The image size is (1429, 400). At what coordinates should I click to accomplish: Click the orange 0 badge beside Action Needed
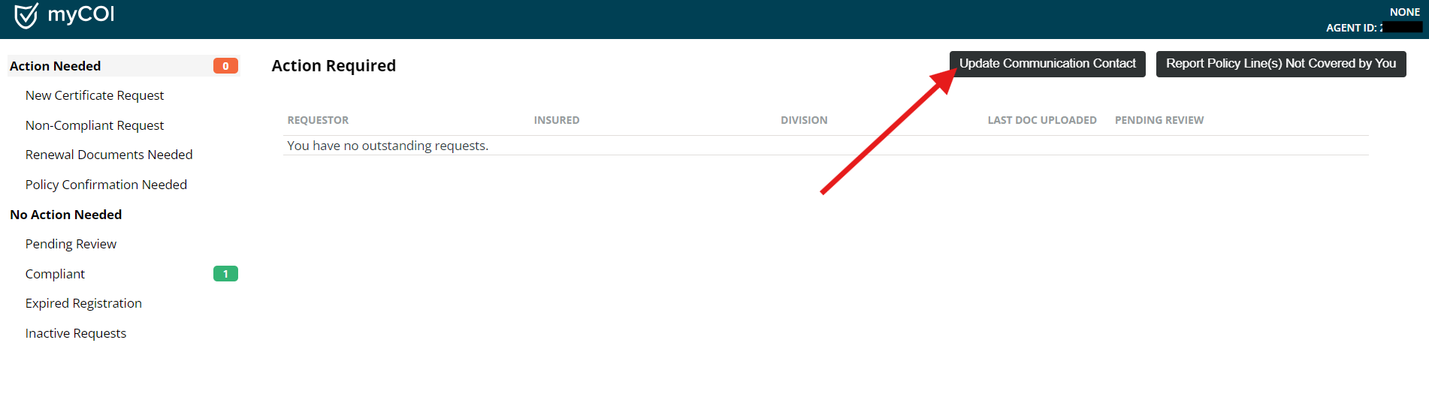point(225,66)
